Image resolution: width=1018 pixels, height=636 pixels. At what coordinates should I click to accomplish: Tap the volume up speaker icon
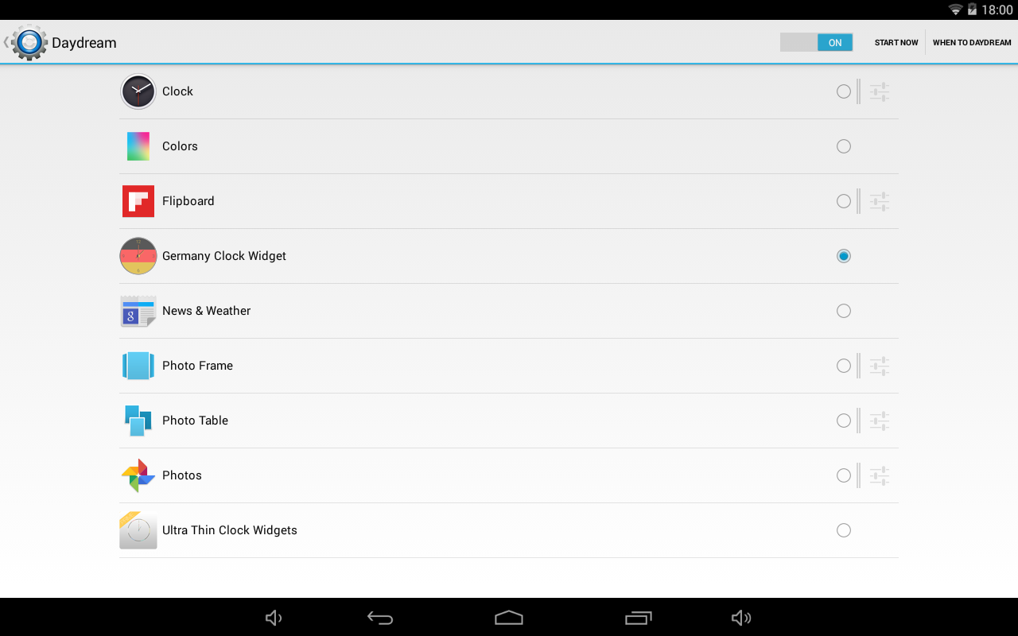741,618
